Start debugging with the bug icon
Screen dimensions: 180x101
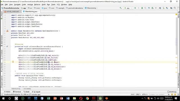[x=142, y=8]
